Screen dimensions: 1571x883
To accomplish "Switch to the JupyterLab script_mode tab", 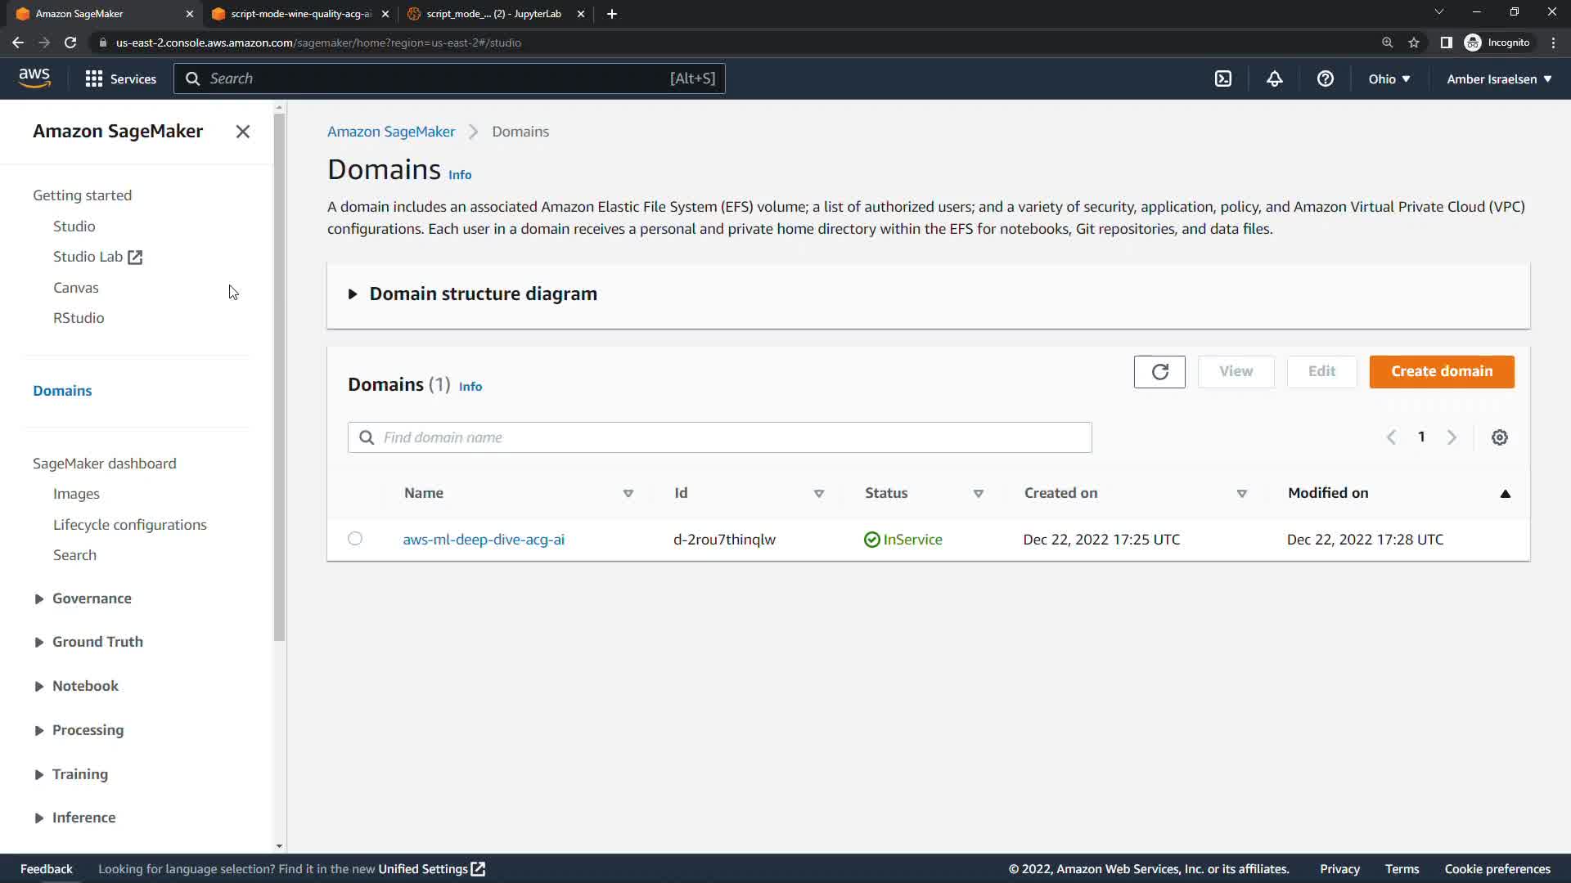I will coord(493,14).
